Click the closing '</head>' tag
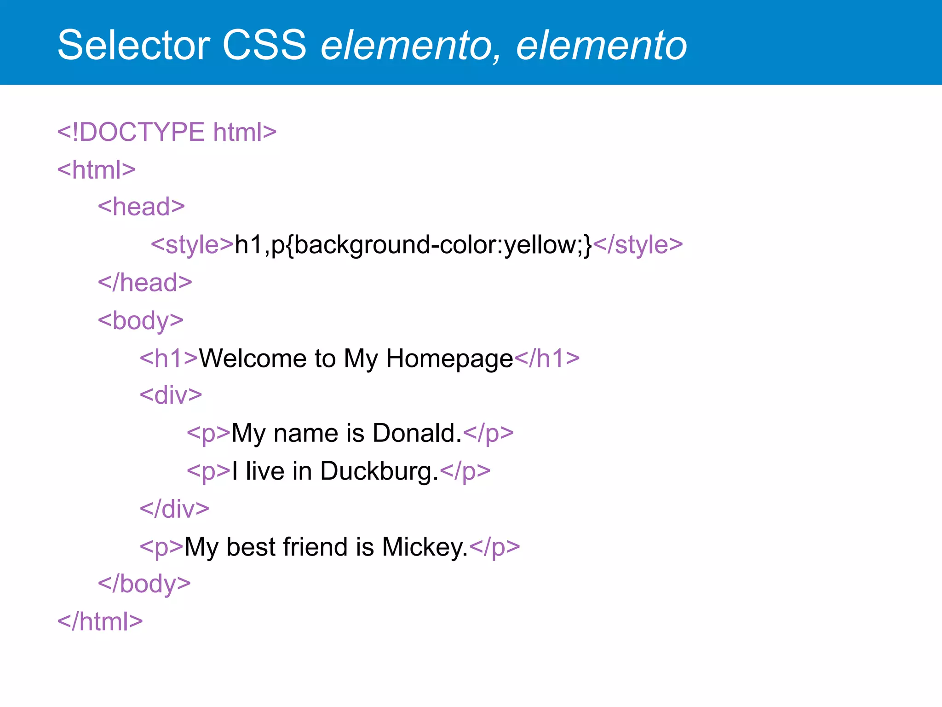Image resolution: width=942 pixels, height=707 pixels. [x=145, y=283]
